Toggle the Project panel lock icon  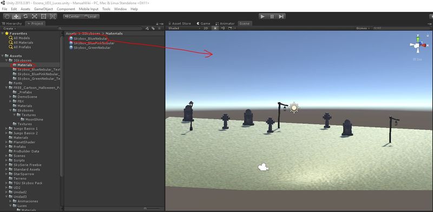point(157,24)
